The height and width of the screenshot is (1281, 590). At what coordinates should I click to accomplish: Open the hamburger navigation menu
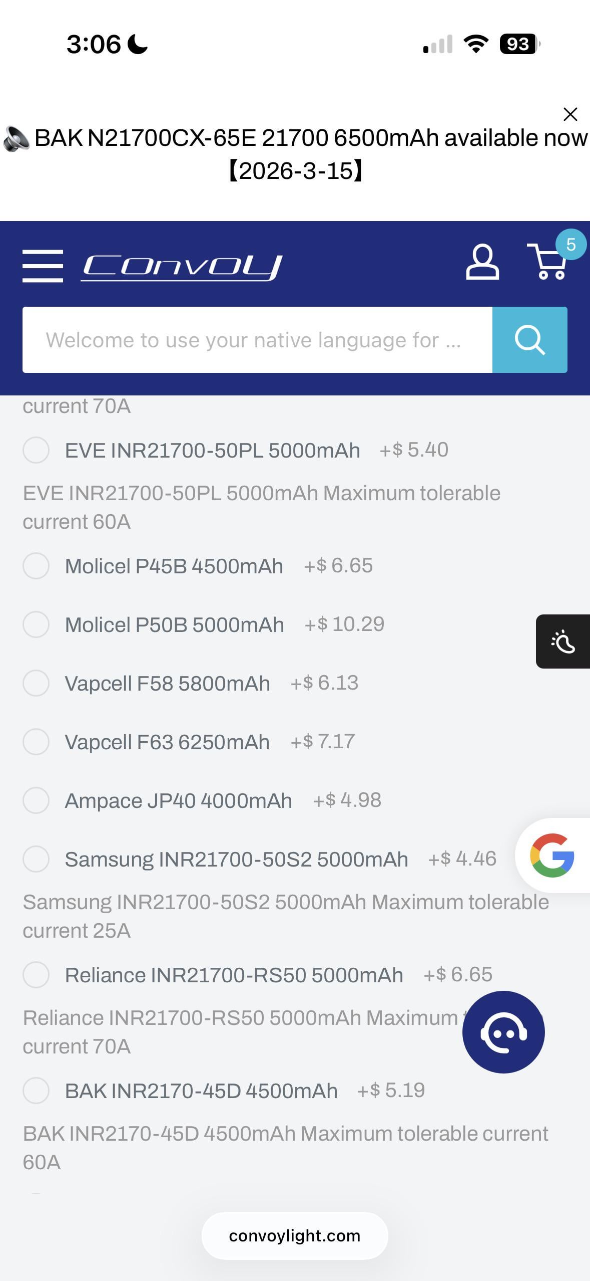(x=43, y=266)
